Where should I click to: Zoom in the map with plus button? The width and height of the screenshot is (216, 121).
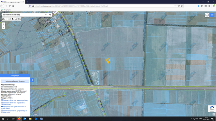coord(3,24)
